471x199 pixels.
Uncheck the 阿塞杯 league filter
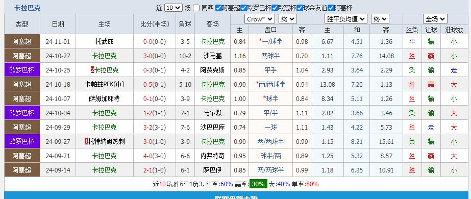(x=331, y=8)
